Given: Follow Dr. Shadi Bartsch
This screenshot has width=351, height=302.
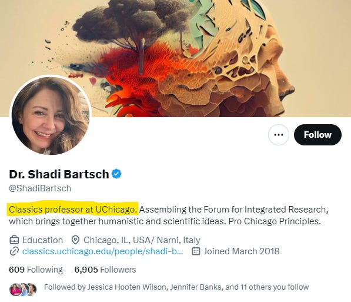Looking at the screenshot, I should coord(317,135).
